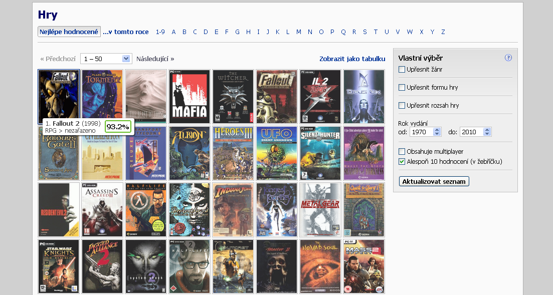This screenshot has width=553, height=295.
Task: Open the Silent Hunter III cover
Action: pos(320,153)
